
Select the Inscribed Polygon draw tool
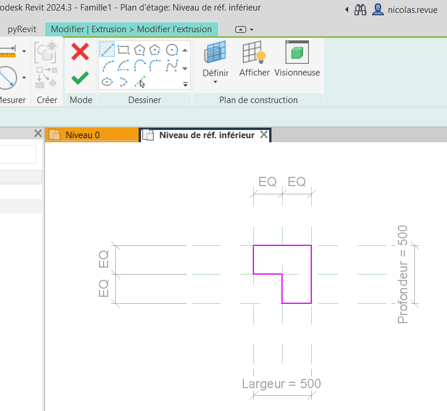click(x=139, y=50)
